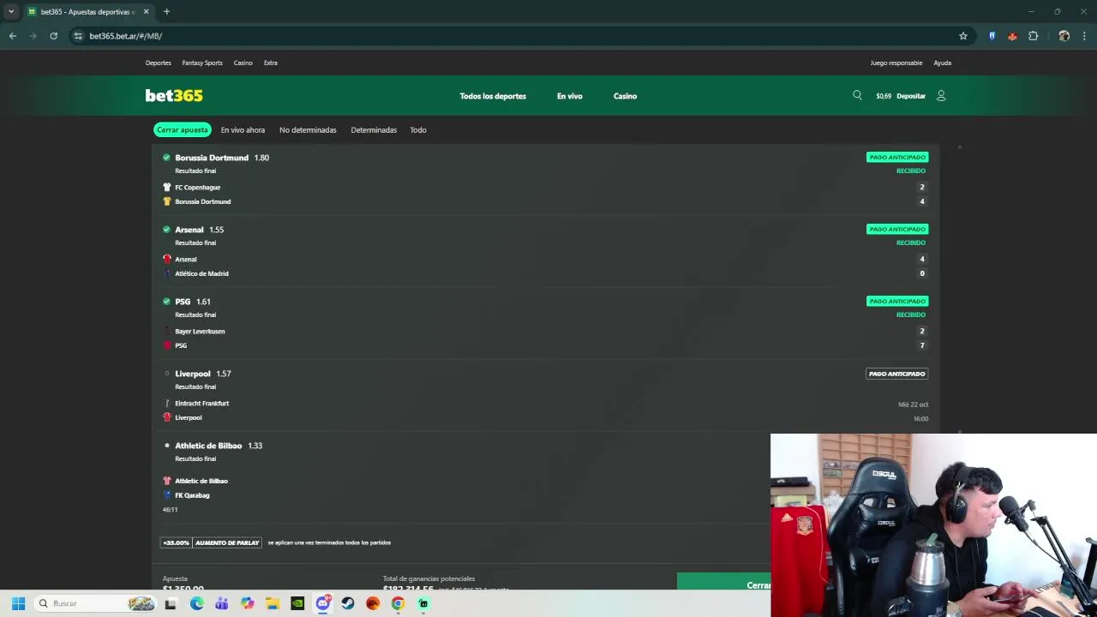
Task: Open File Explorer from taskbar
Action: tap(273, 603)
